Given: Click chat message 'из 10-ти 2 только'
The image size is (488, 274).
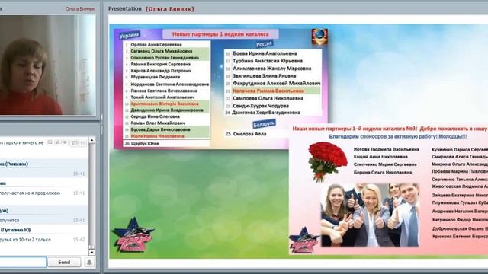Looking at the screenshot, I should 25,240.
